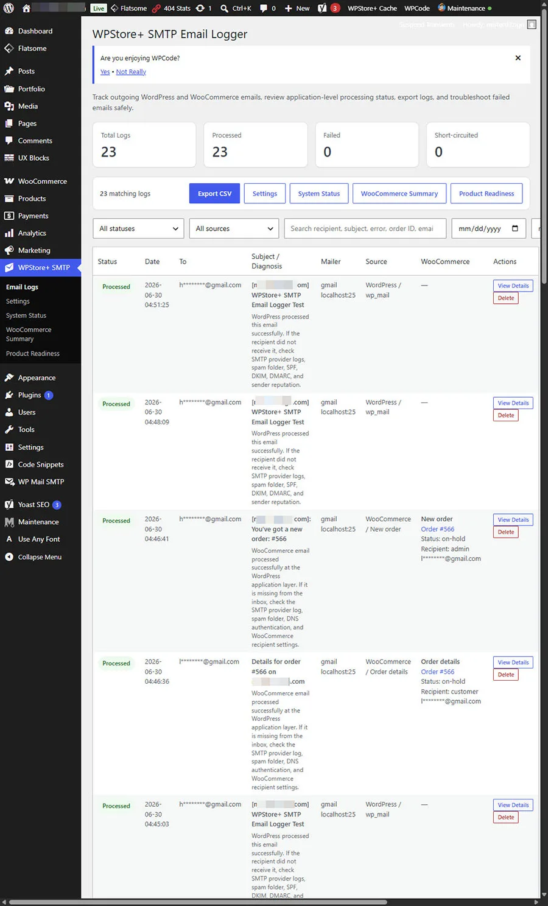Open WP Mail SMTP in sidebar
The width and height of the screenshot is (548, 906).
tap(41, 482)
